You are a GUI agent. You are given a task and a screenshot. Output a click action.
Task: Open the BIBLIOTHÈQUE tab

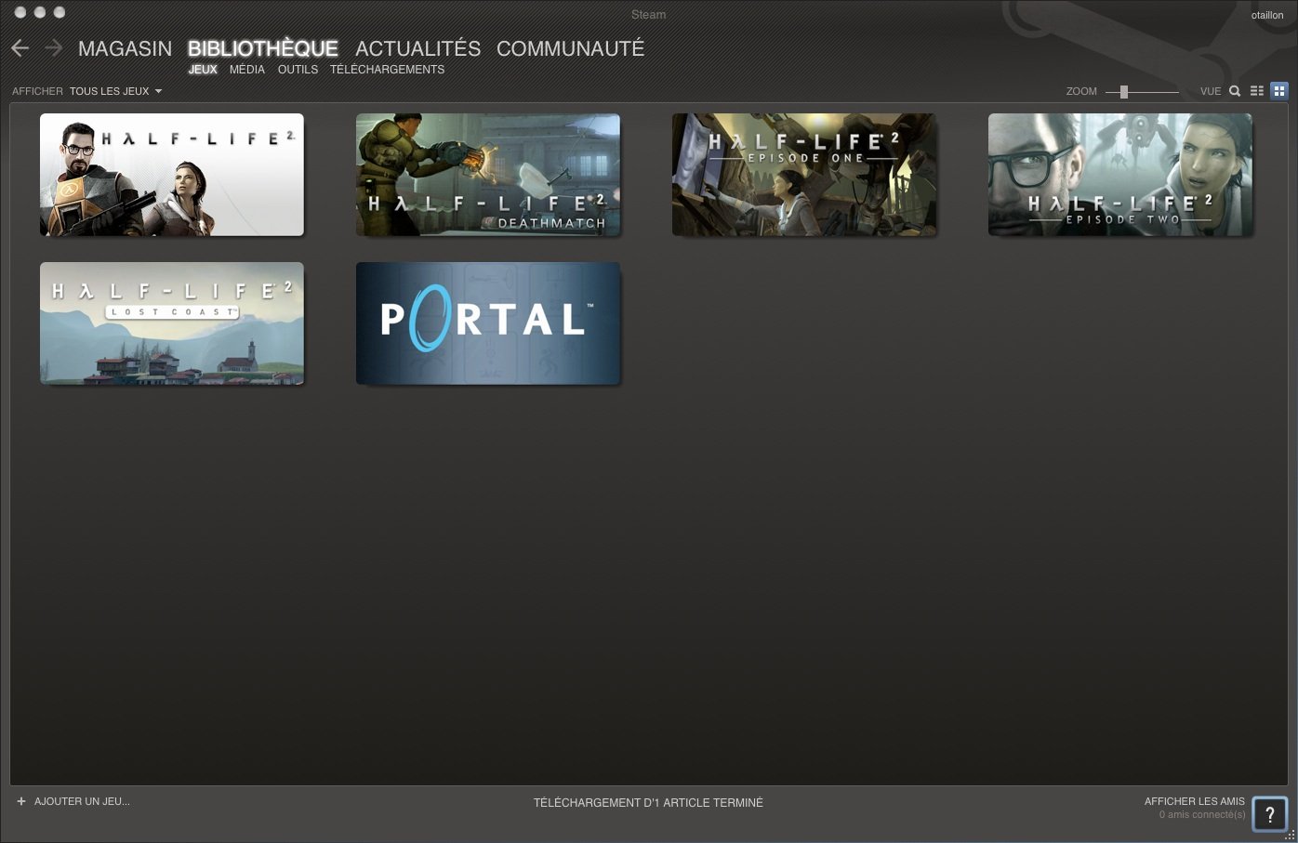tap(263, 48)
